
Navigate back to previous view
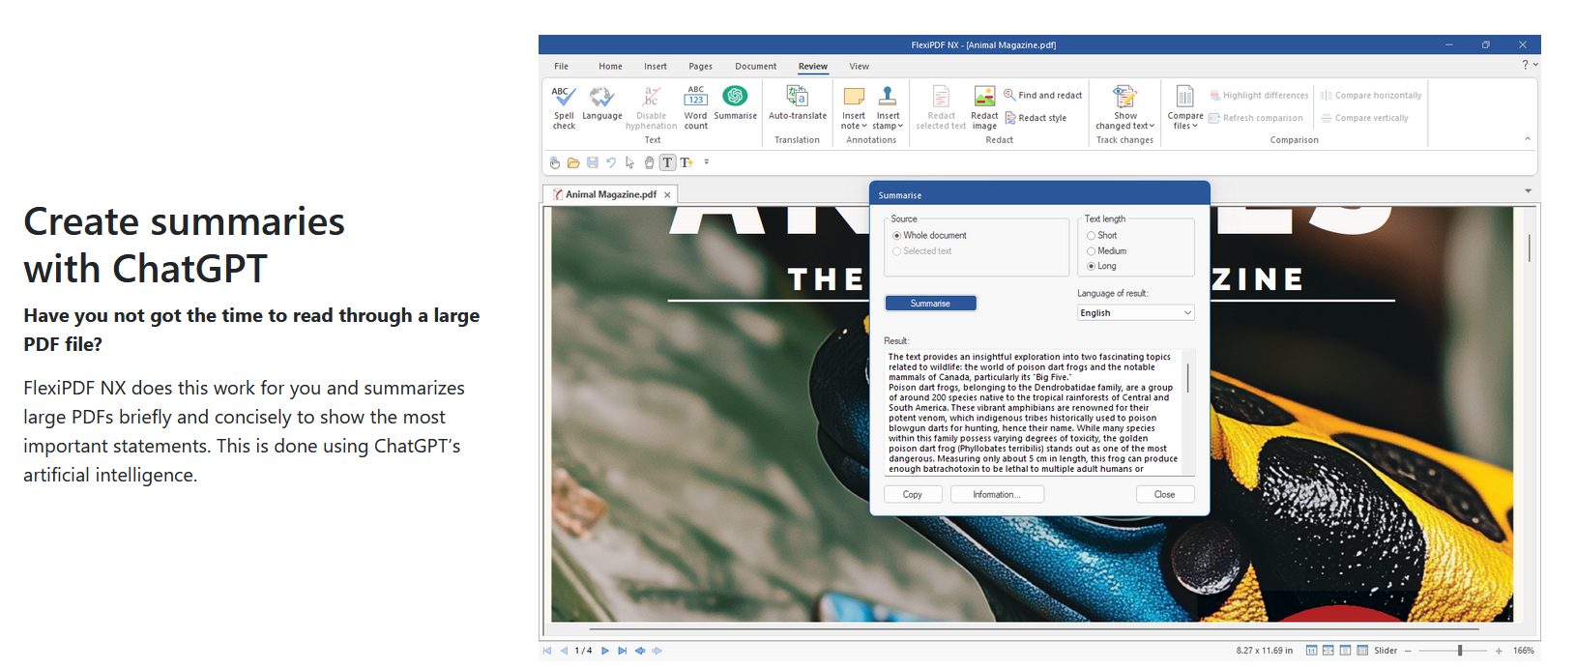pos(639,651)
